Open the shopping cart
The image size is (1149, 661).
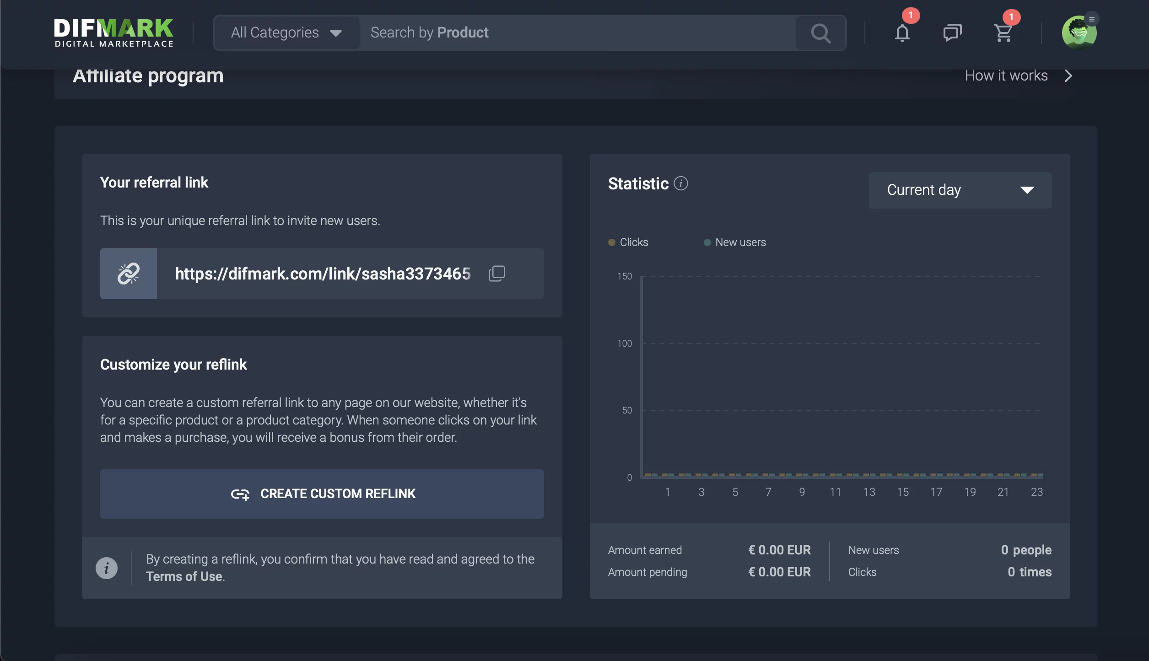[x=1003, y=33]
